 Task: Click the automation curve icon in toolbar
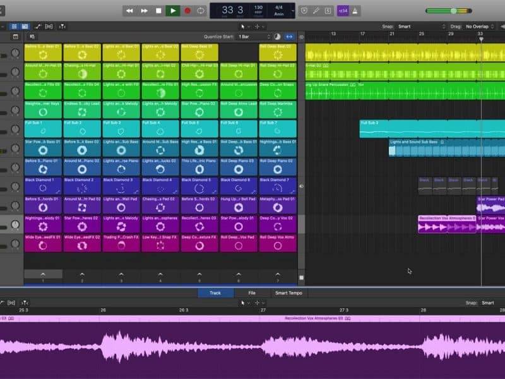(x=38, y=27)
